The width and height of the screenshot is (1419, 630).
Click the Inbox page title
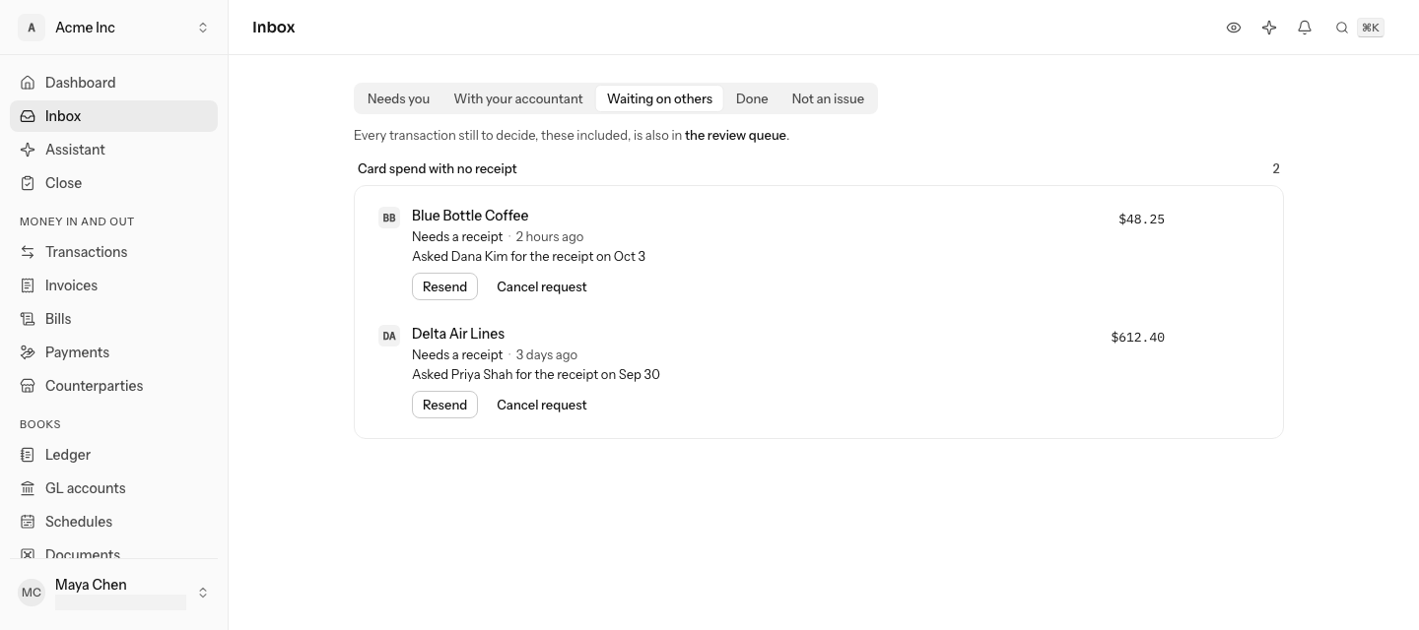tap(274, 28)
